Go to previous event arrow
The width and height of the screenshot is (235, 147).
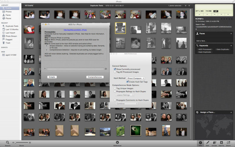click(x=186, y=6)
